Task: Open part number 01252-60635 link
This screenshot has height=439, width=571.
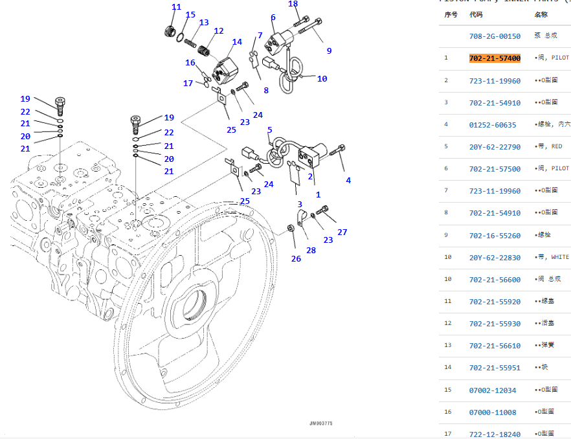Action: 492,125
